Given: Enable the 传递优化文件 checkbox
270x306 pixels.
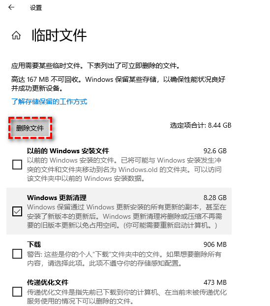Looking at the screenshot, I should click(17, 292).
